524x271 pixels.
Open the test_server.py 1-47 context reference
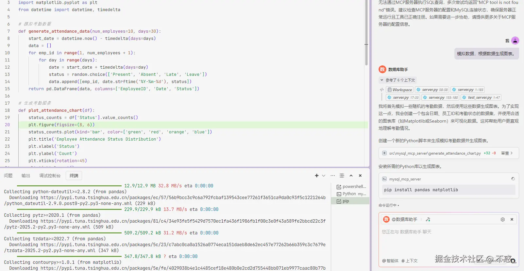click(x=481, y=97)
